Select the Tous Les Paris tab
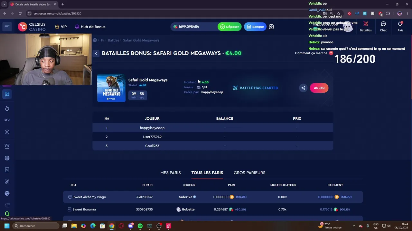This screenshot has width=412, height=231. pos(207,173)
